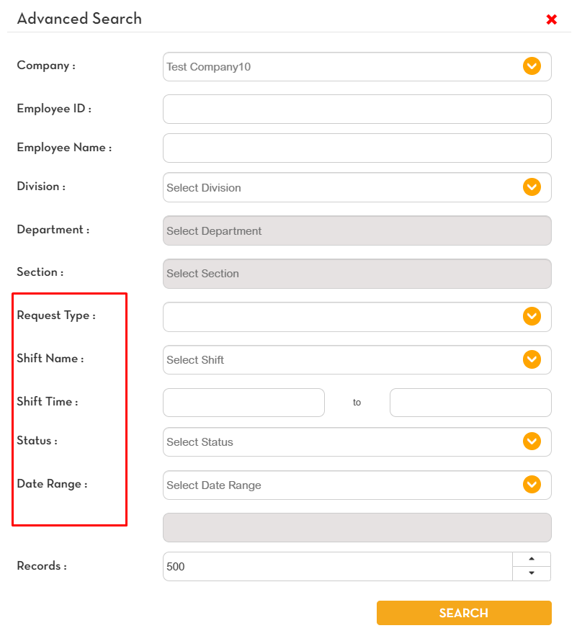Open the Select Section field
577x641 pixels.
[357, 274]
